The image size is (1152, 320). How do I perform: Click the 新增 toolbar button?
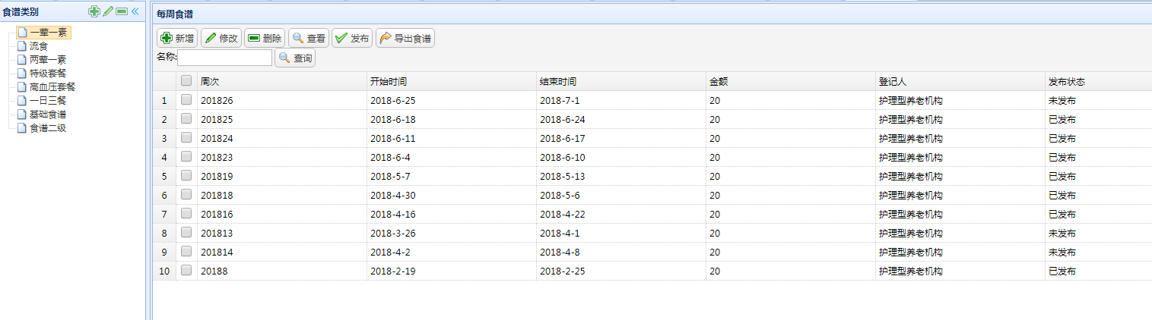pyautogui.click(x=177, y=38)
